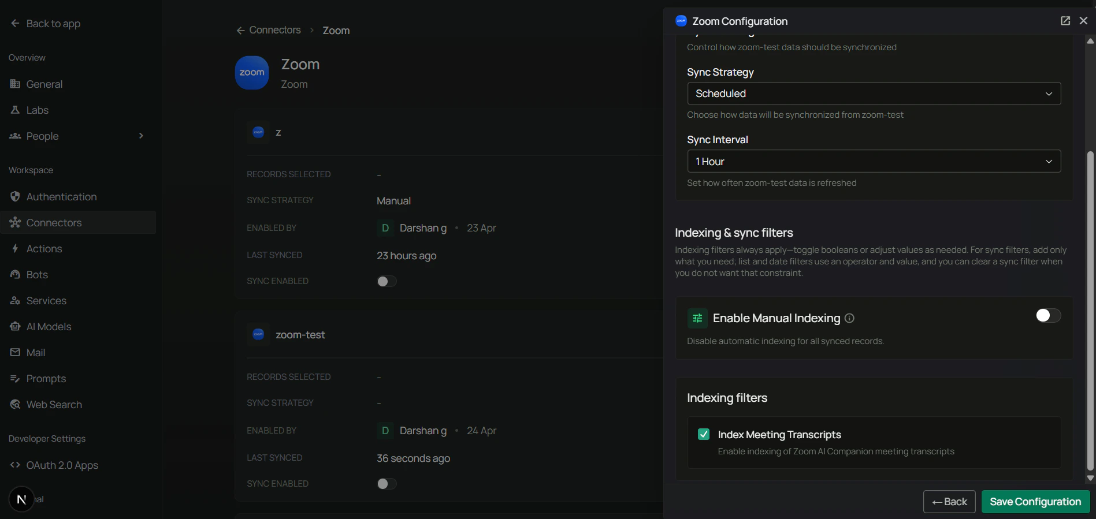1096x519 pixels.
Task: Click the Actions lightning icon
Action: pos(15,248)
